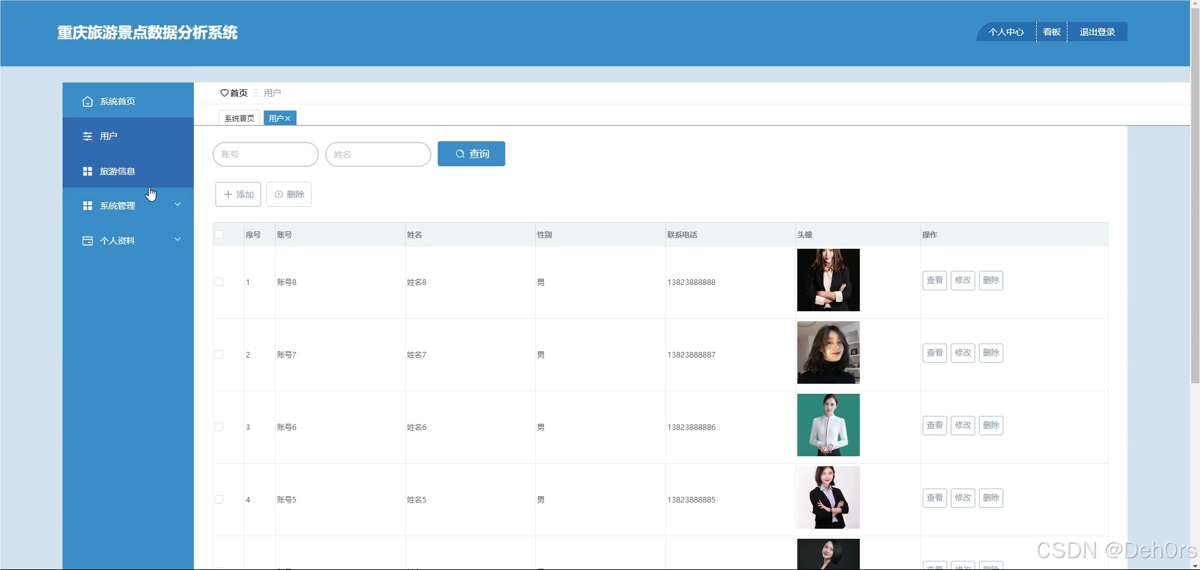1200x570 pixels.
Task: Click 首页 in the breadcrumb
Action: (x=239, y=93)
